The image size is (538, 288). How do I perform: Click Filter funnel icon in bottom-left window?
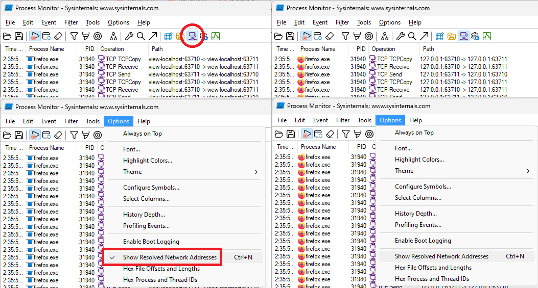click(x=74, y=135)
